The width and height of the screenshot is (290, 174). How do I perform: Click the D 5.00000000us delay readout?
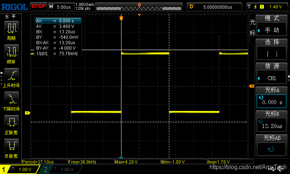click(214, 7)
